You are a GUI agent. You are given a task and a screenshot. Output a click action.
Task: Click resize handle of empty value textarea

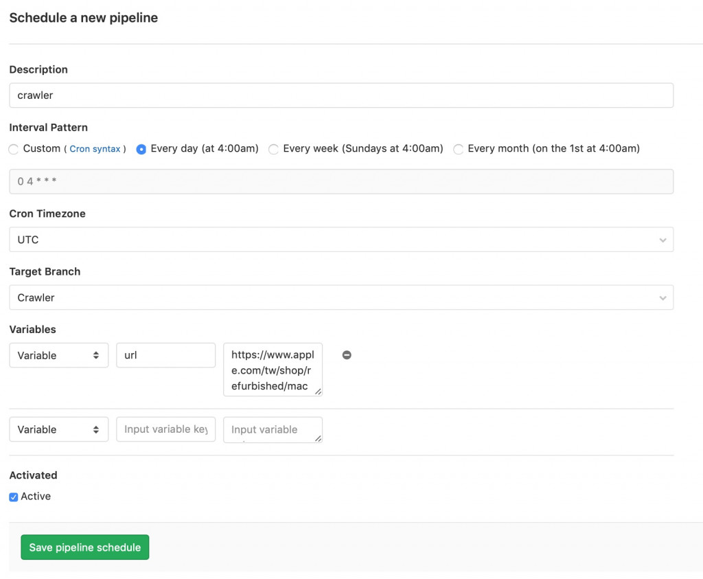click(318, 438)
